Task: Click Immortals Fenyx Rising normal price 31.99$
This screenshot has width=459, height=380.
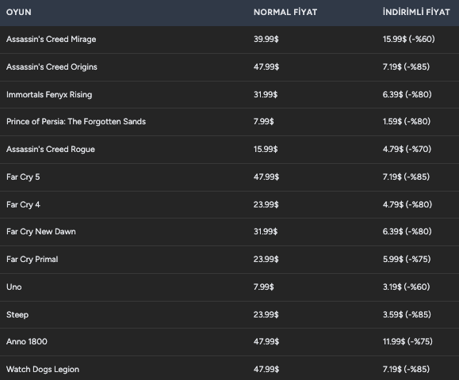Action: [x=266, y=95]
